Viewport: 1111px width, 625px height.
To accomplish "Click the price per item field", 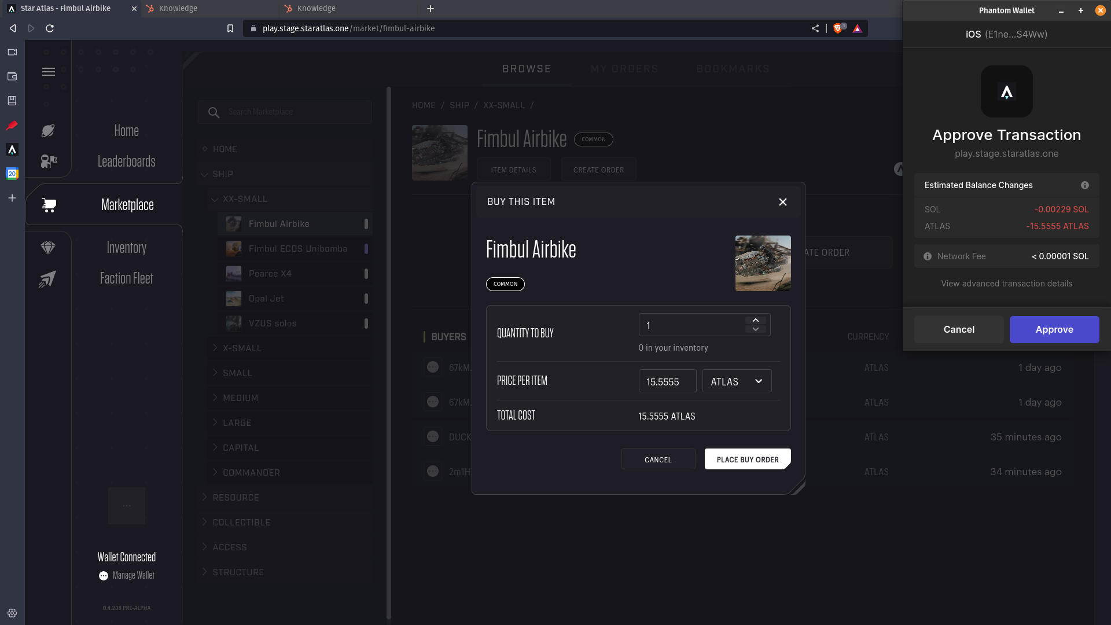I will tap(667, 381).
